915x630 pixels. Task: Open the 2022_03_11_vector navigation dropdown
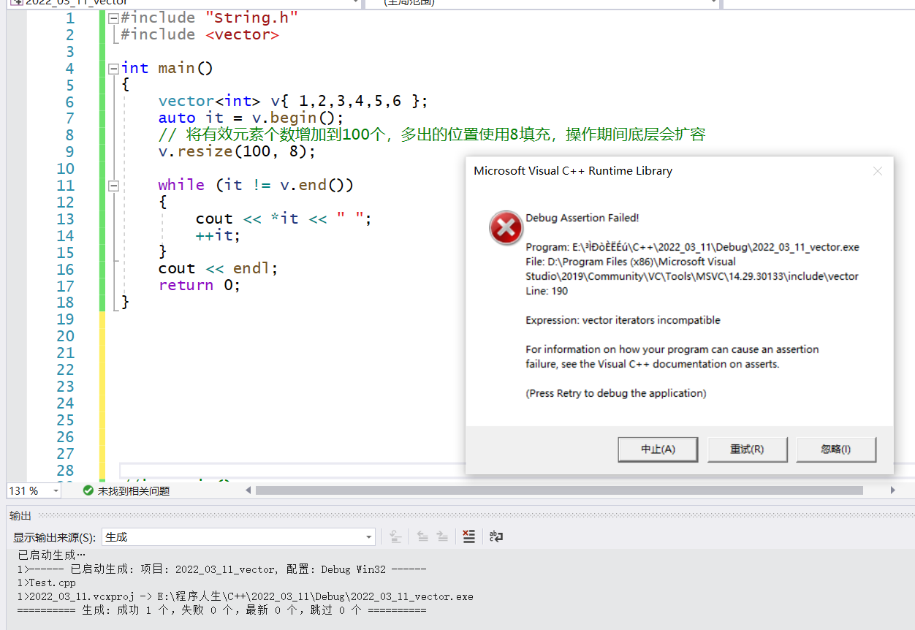pos(356,3)
